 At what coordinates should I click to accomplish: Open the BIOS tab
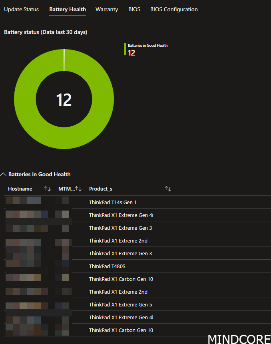134,10
